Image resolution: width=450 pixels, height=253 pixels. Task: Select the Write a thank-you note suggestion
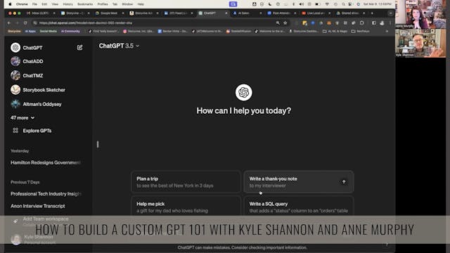298,182
